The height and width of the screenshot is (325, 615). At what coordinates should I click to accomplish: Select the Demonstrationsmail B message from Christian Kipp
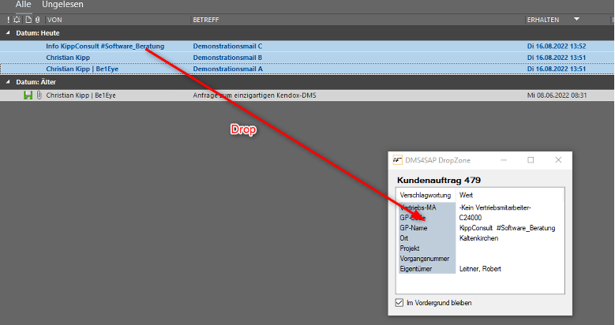pos(227,58)
